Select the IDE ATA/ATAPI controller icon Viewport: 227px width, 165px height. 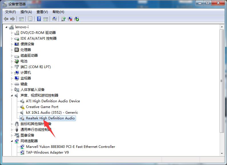pos(17,38)
